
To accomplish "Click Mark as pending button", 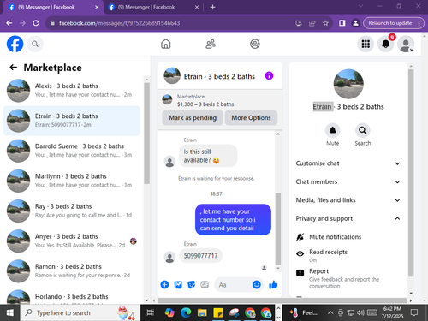I will pos(193,118).
